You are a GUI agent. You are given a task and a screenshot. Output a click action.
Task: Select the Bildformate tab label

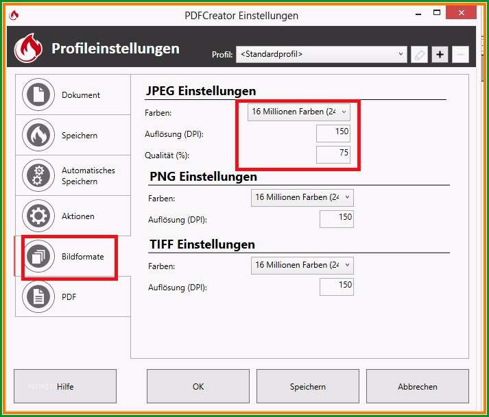click(x=83, y=257)
